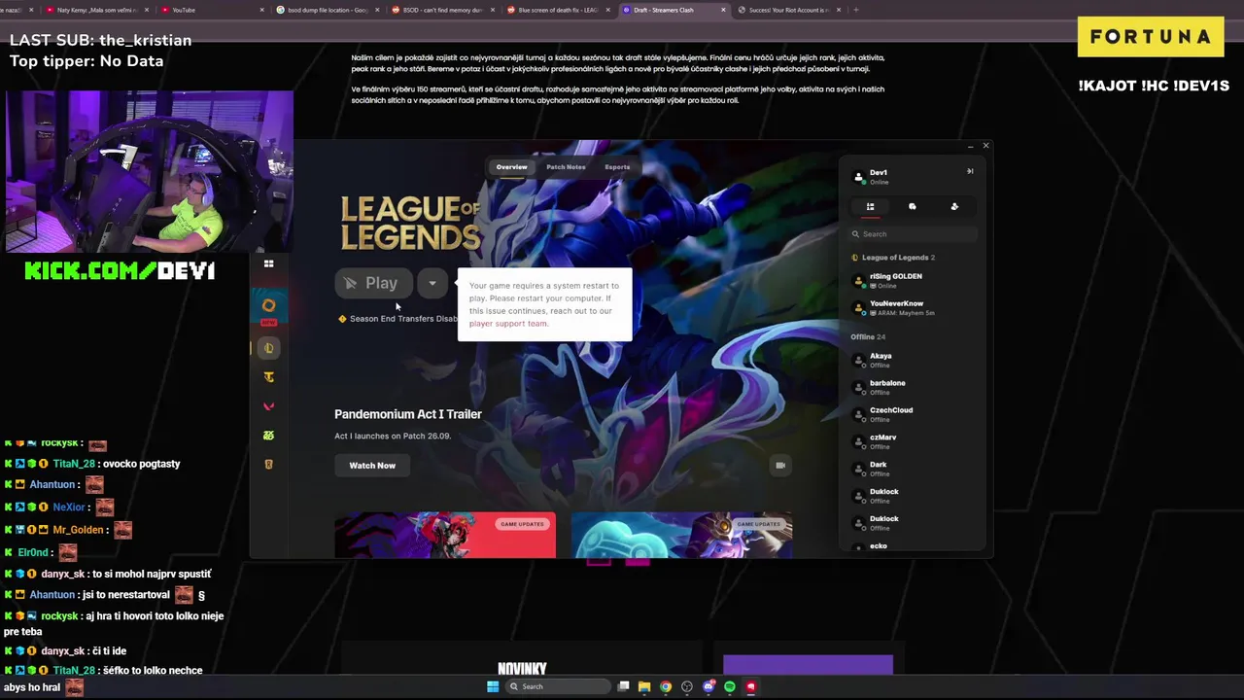Image resolution: width=1244 pixels, height=700 pixels.
Task: Click the friends Search field
Action: tap(914, 234)
